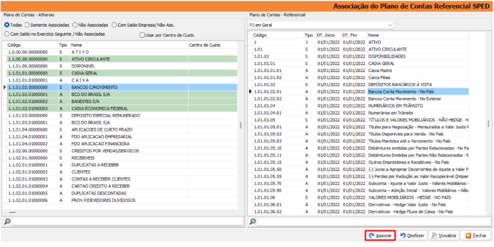Click the Athenas search input field
Viewport: 494px width, 247px height.
[127, 222]
